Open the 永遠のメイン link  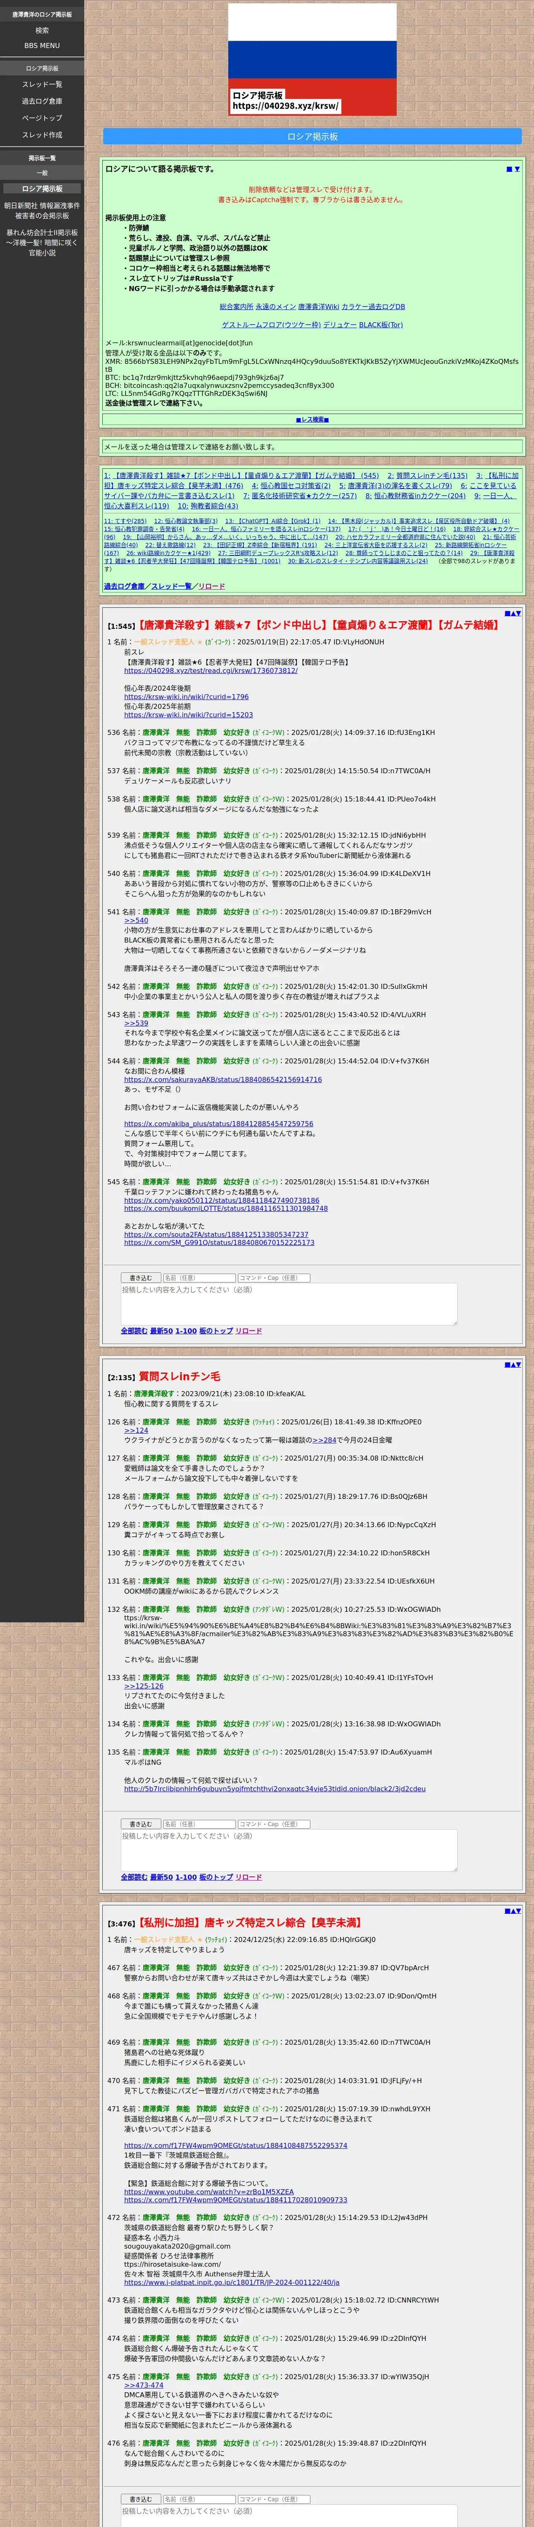[275, 307]
